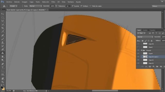The height and width of the screenshot is (92, 165).
Task: Toggle the Contiguo checkbox
Action: [x=81, y=6]
